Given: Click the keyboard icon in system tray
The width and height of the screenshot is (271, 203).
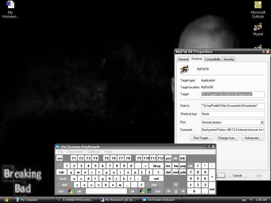Looking at the screenshot, I should pos(244,200).
